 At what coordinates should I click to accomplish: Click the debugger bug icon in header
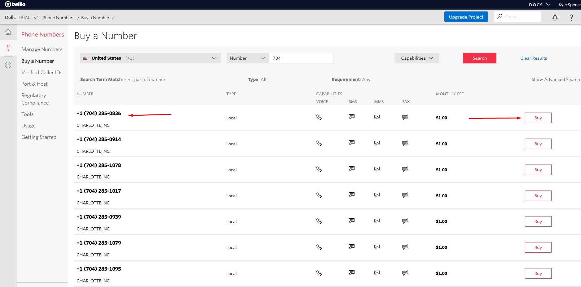point(555,18)
